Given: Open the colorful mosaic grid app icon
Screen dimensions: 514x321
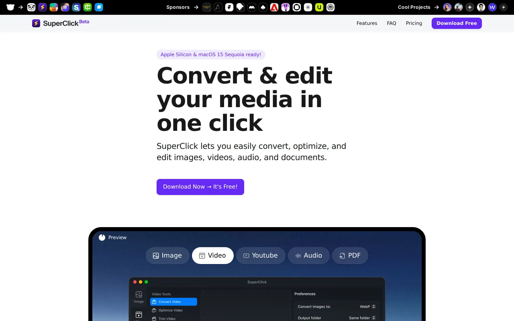Looking at the screenshot, I should 54,7.
